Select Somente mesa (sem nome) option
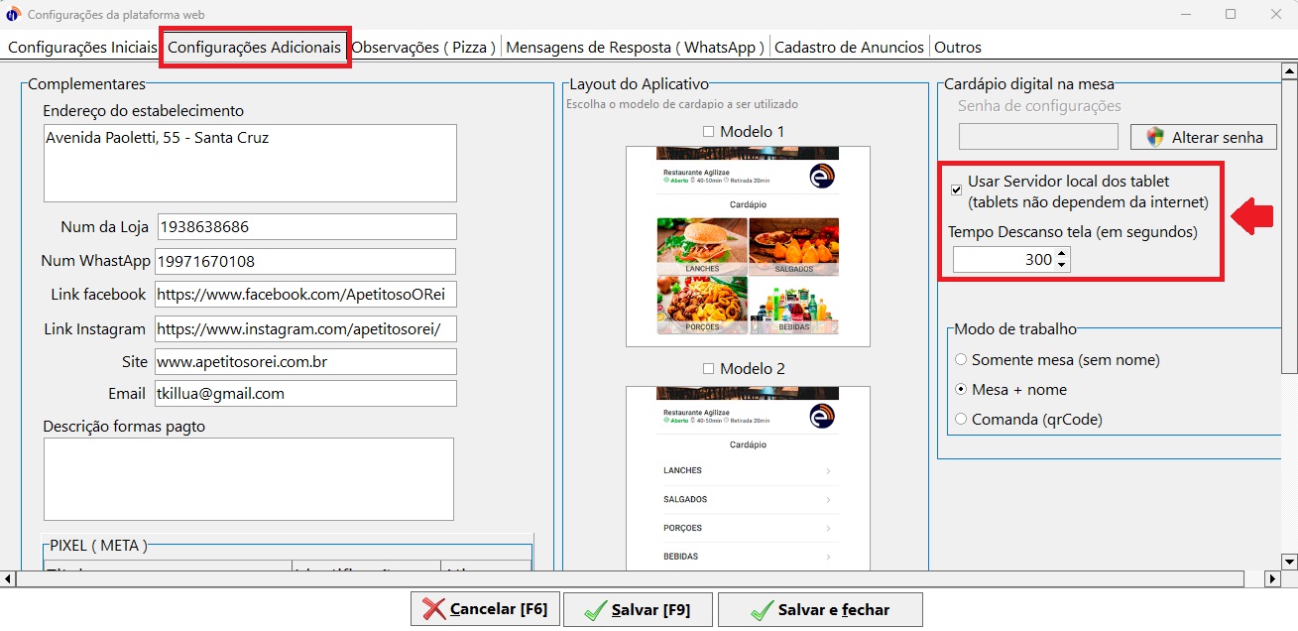The height and width of the screenshot is (631, 1298). 960,360
